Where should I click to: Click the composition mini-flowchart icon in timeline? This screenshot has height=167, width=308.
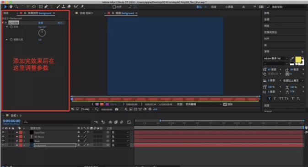click(x=96, y=122)
